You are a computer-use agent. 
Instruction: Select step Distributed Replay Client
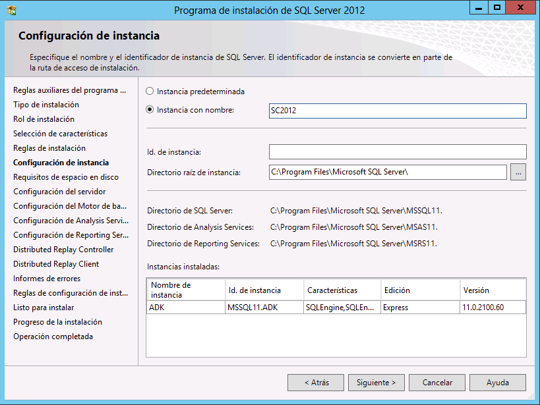click(x=56, y=264)
